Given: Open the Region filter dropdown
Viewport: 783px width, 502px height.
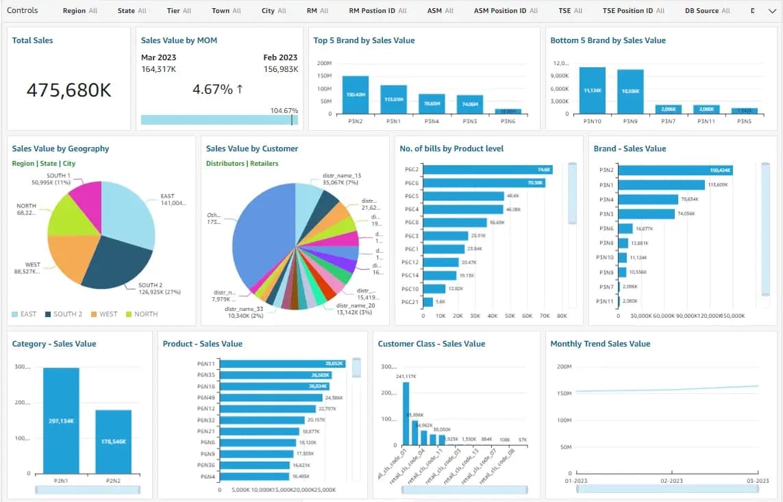Looking at the screenshot, I should [x=80, y=10].
